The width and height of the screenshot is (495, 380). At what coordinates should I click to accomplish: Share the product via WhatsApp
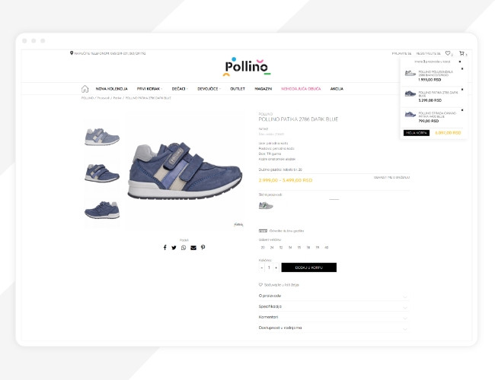click(184, 248)
